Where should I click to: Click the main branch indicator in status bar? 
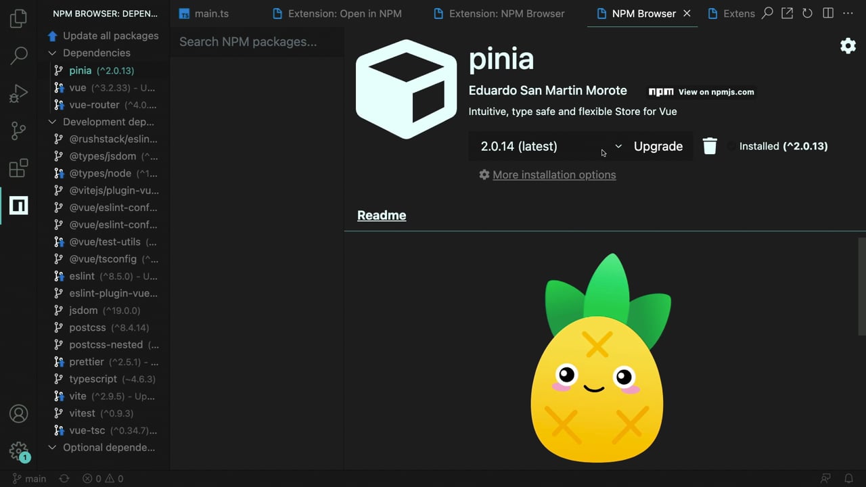click(x=29, y=479)
